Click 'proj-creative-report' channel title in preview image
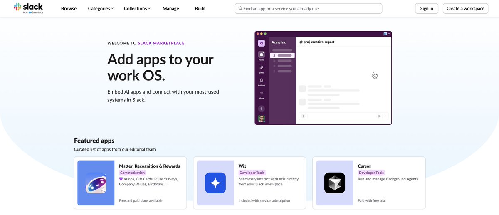This screenshot has width=499, height=215. (317, 42)
